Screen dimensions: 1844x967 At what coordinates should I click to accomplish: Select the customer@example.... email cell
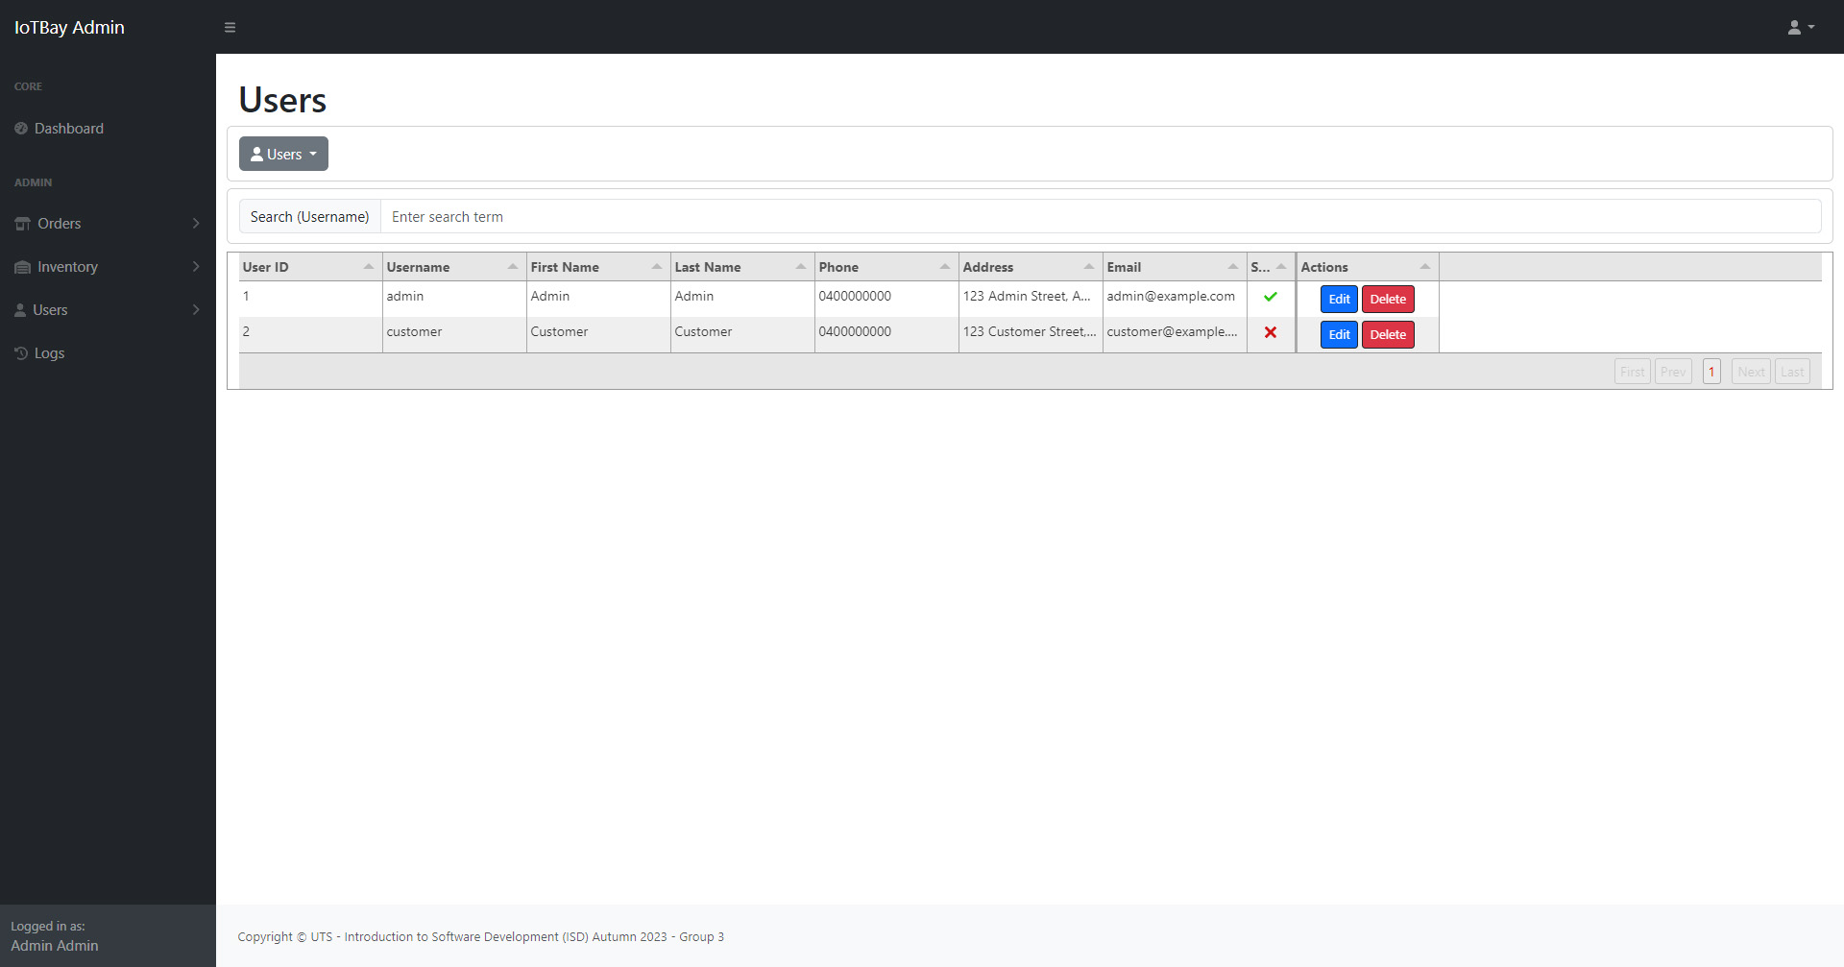coord(1175,332)
